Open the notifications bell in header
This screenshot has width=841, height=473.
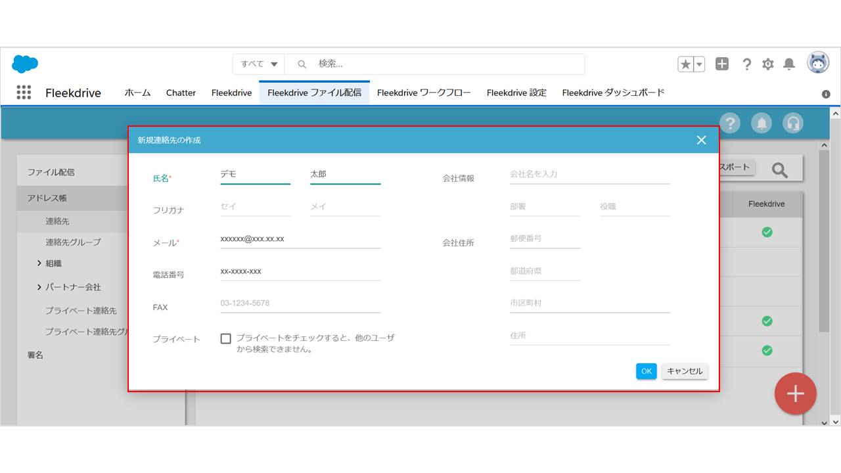point(790,64)
